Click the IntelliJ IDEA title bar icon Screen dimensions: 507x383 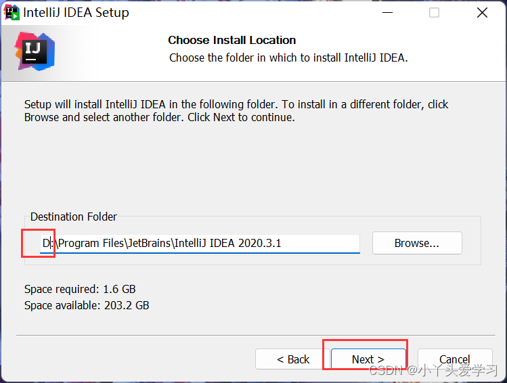(12, 12)
